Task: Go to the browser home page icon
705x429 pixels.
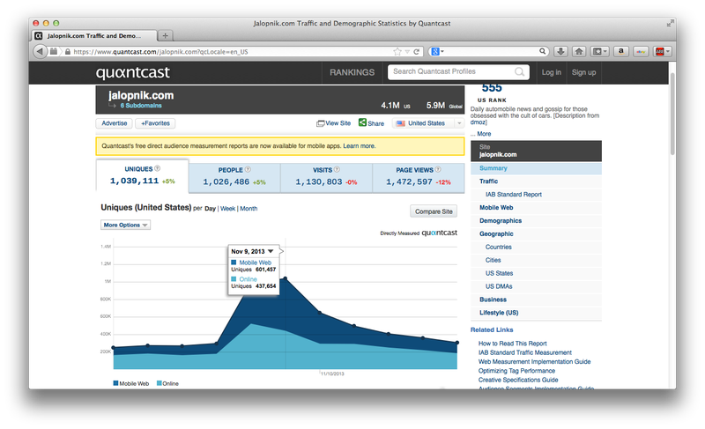Action: click(x=579, y=52)
